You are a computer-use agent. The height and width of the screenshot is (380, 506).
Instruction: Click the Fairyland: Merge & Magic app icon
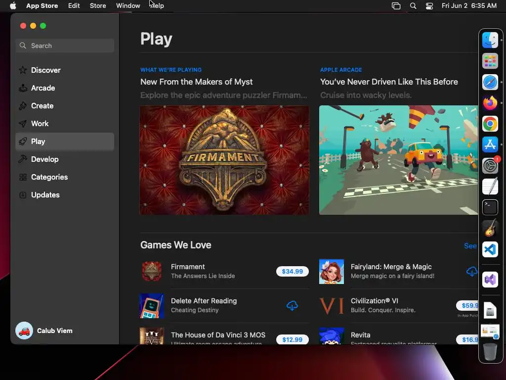[x=332, y=272]
